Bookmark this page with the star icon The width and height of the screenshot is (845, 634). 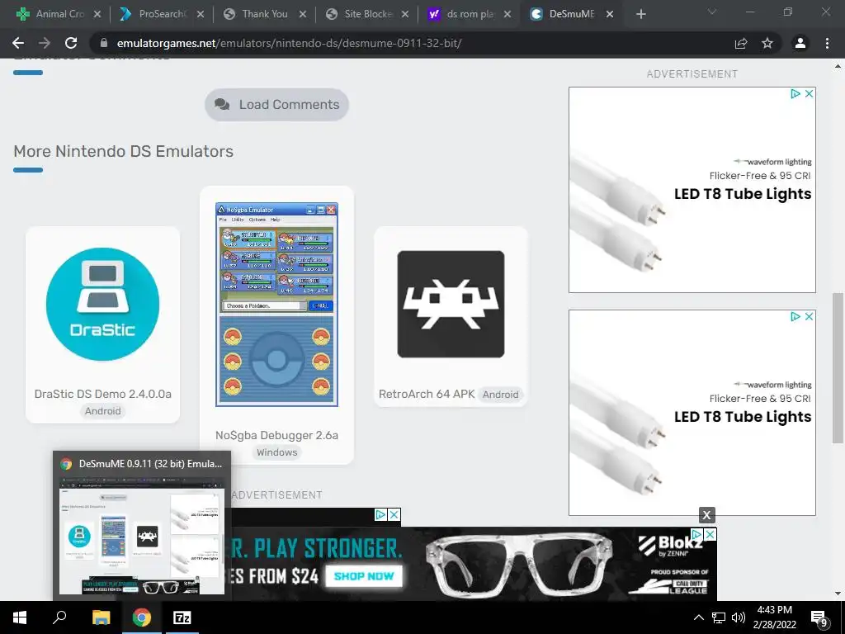(x=767, y=43)
